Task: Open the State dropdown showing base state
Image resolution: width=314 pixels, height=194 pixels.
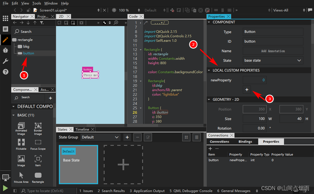Action: [273, 60]
